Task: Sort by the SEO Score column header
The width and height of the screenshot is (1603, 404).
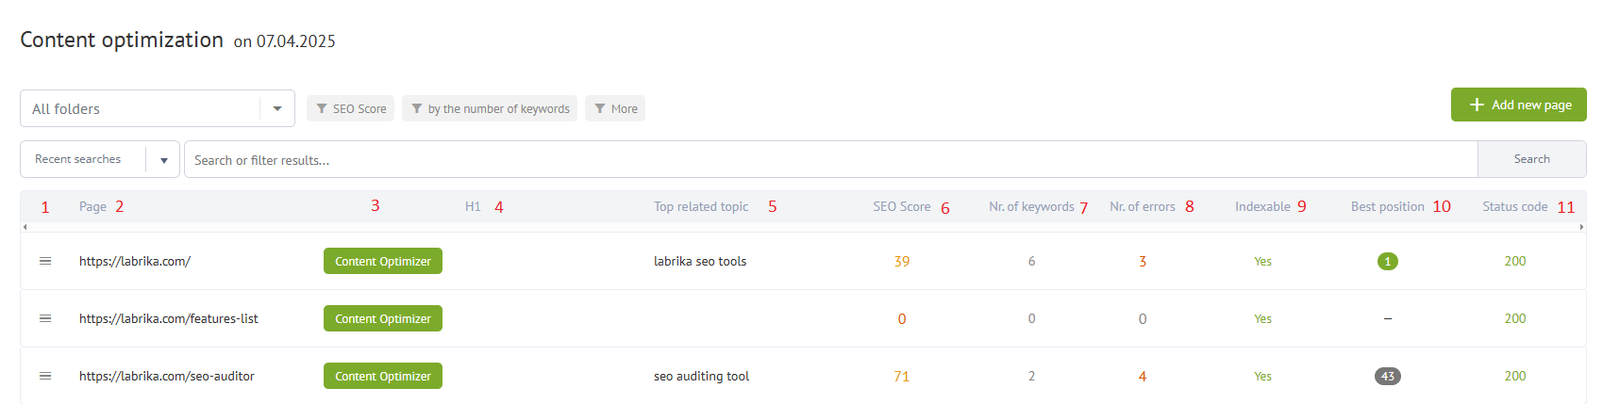Action: 901,206
